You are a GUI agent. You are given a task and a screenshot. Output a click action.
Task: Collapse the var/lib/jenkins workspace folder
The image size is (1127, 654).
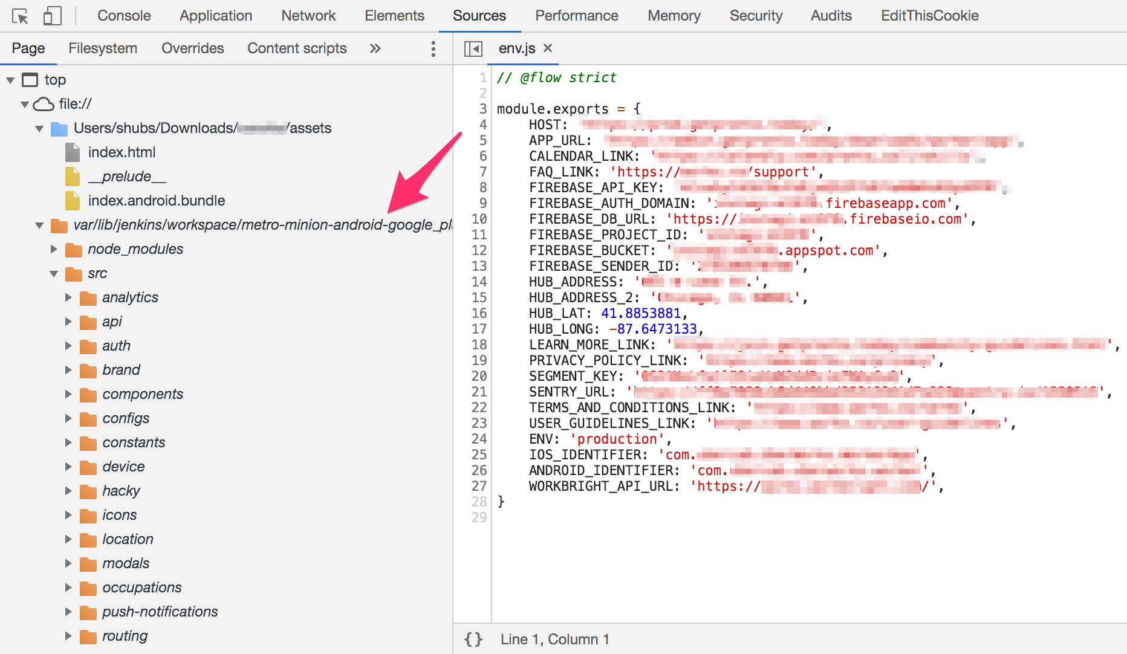39,225
